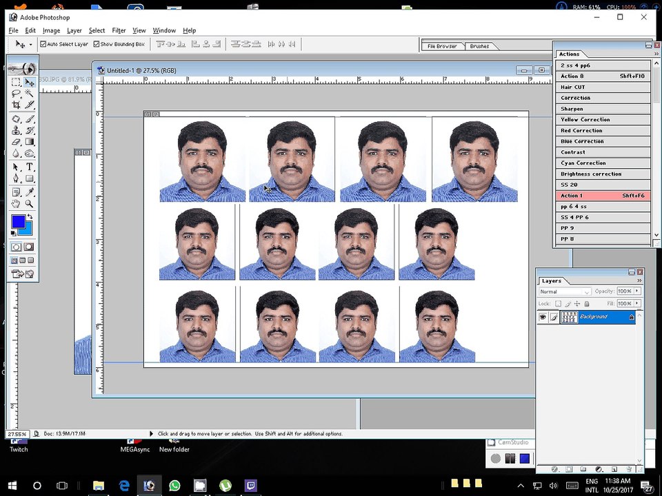The width and height of the screenshot is (662, 496).
Task: Open layer style menu in Layers panel
Action: pos(554,469)
